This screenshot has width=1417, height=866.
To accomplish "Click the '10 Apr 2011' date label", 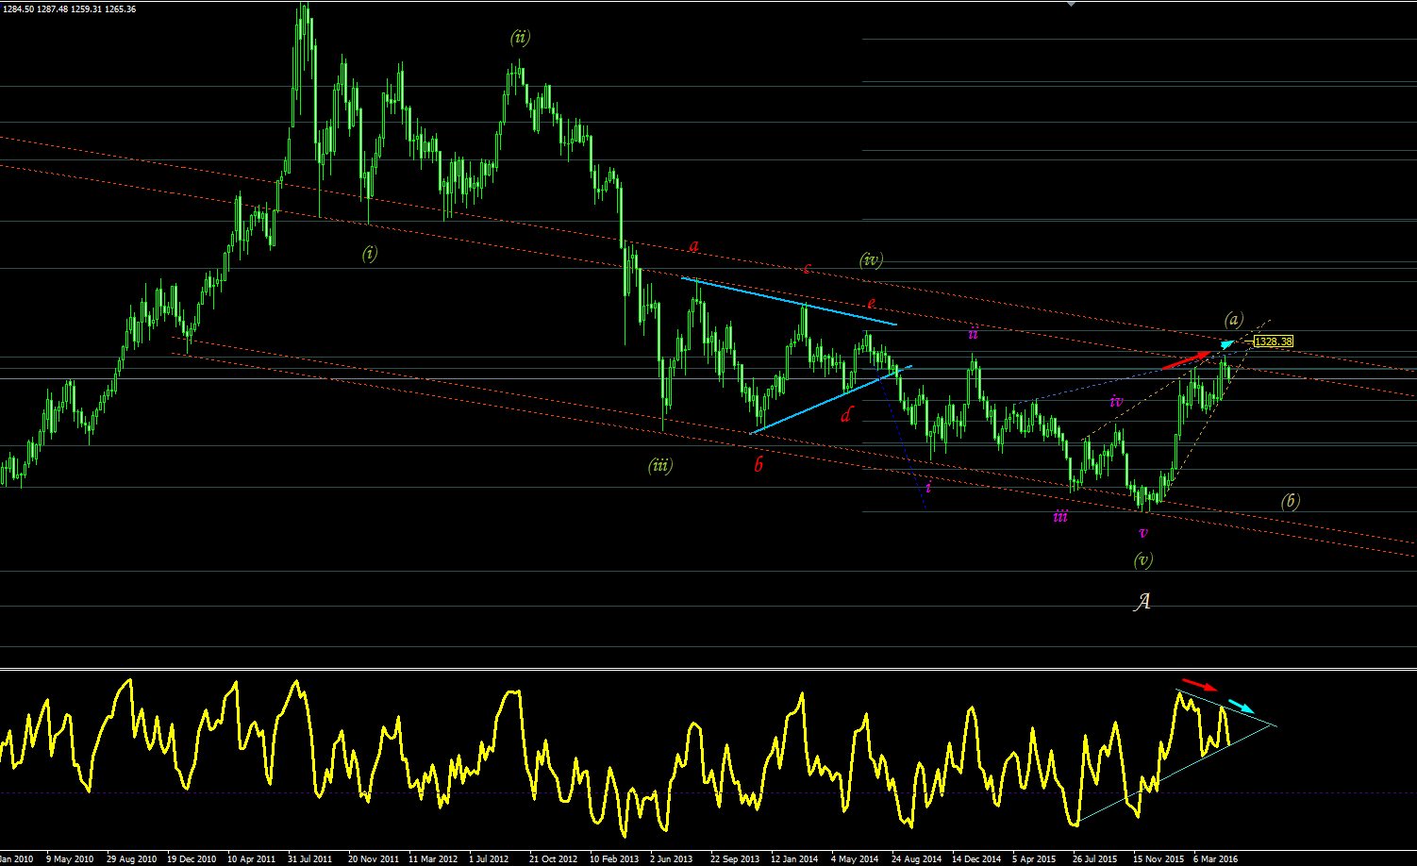I will 252,859.
